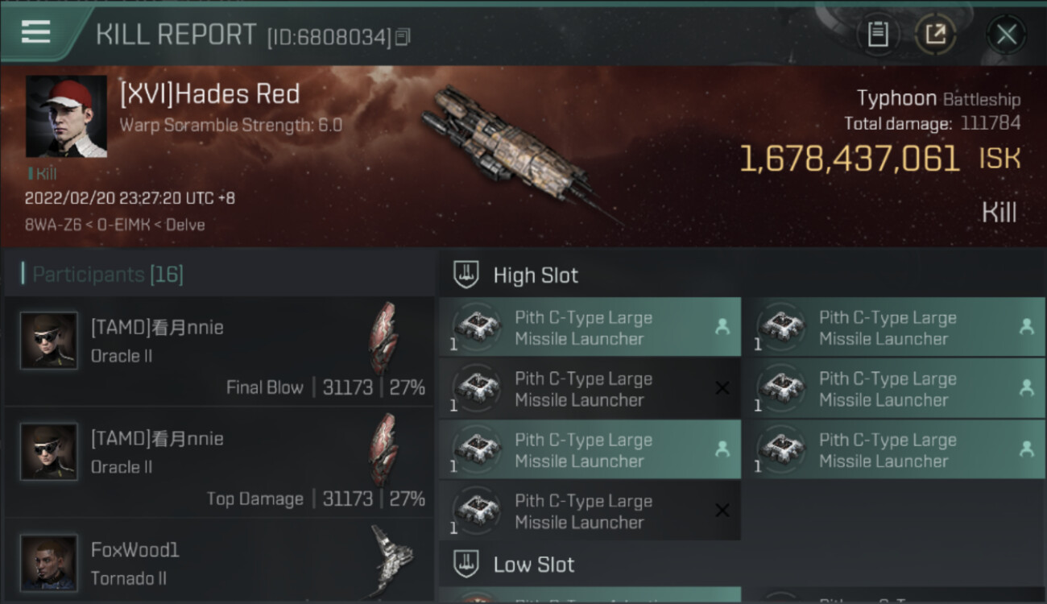The image size is (1047, 604).
Task: Click the Delve region link
Action: pos(185,225)
